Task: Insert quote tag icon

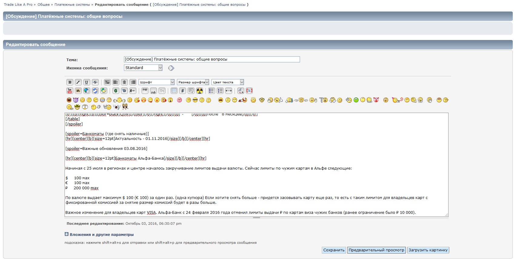Action: [191, 91]
